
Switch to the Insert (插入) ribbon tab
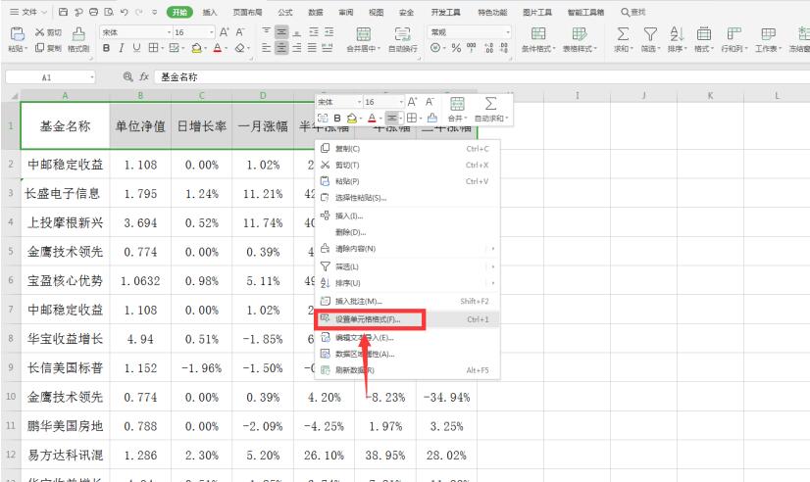(x=210, y=12)
